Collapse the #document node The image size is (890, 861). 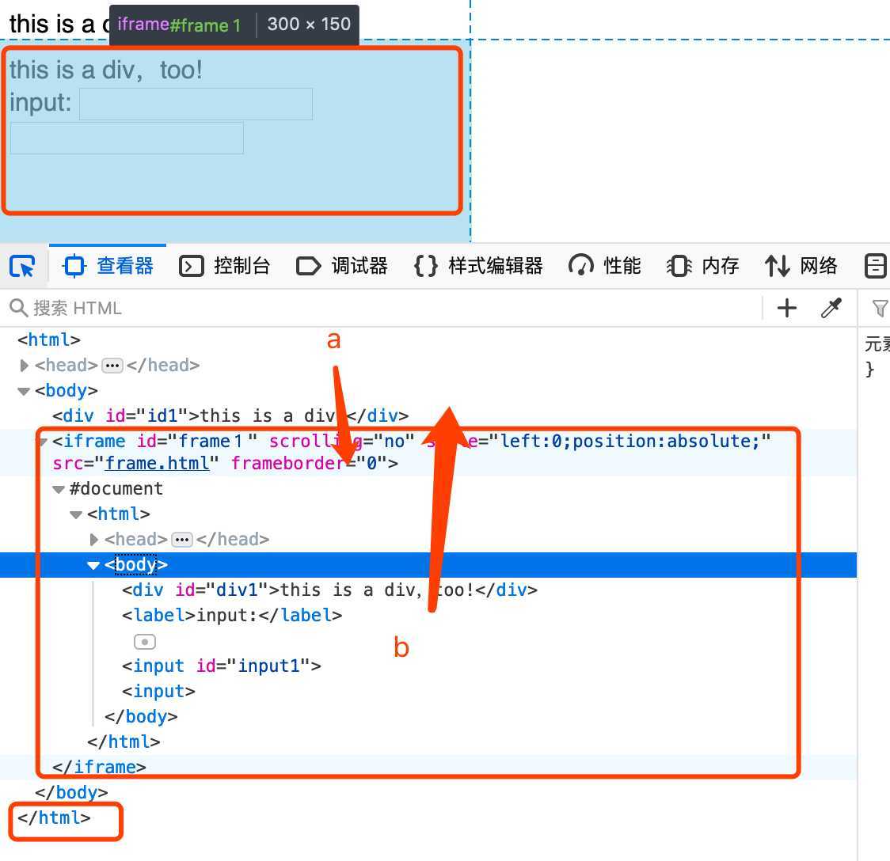coord(59,489)
